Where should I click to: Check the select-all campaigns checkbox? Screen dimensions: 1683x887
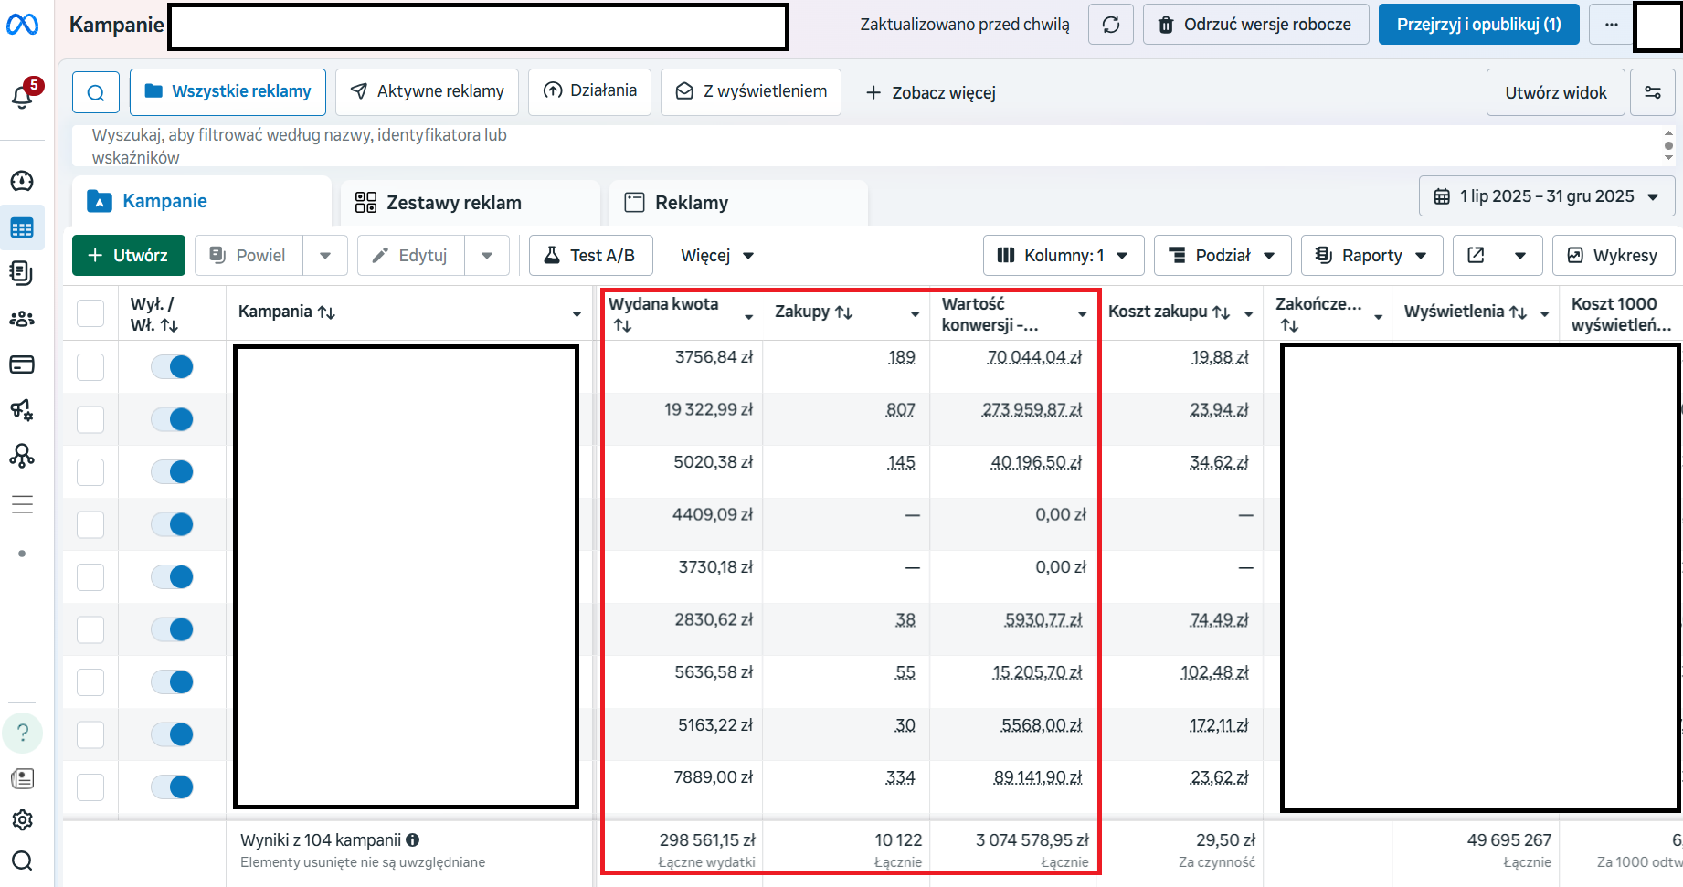[x=90, y=312]
